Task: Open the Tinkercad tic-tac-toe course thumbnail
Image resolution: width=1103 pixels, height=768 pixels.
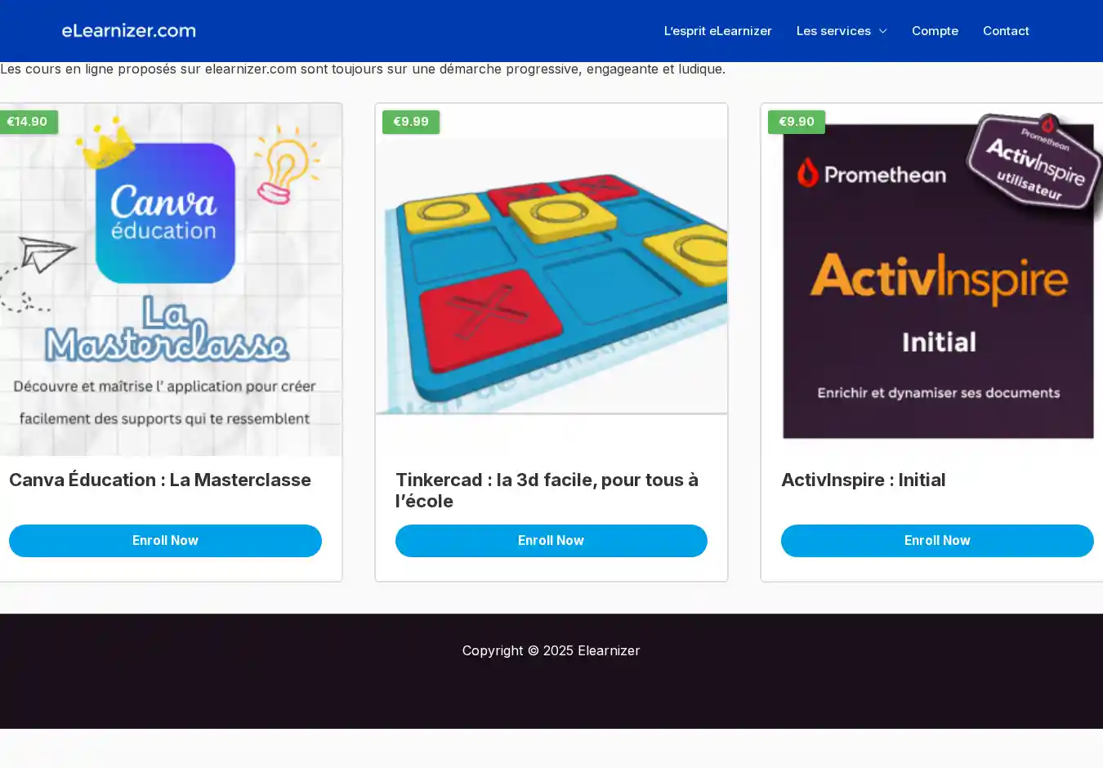Action: coord(551,259)
